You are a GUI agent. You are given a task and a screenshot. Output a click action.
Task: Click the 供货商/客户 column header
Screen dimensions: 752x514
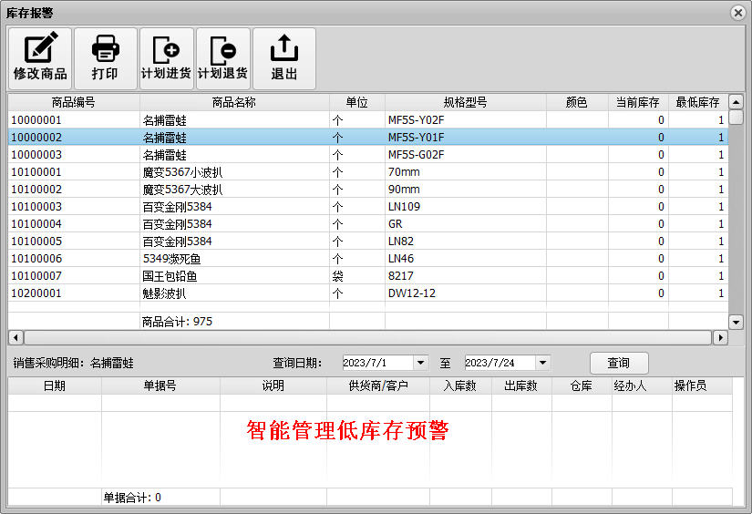tap(377, 386)
